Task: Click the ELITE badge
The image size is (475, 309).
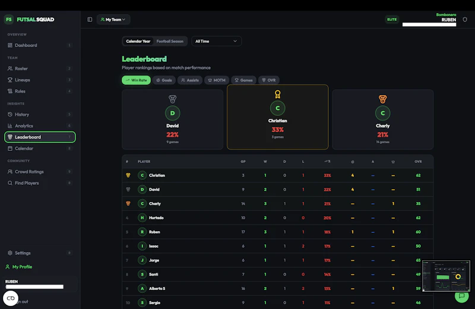Action: point(392,20)
